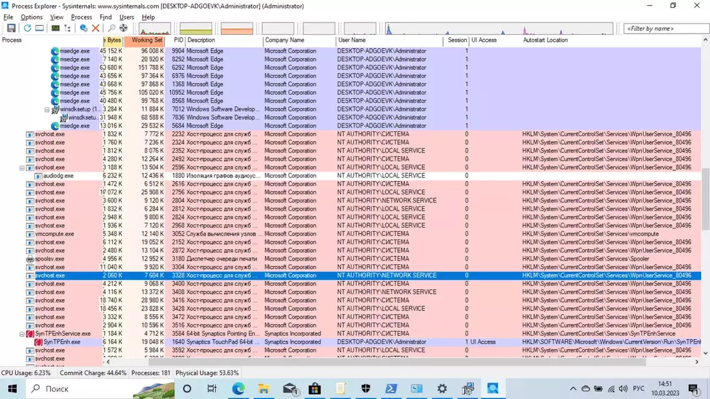Open PowerShell from the taskbar
The height and width of the screenshot is (399, 710).
click(391, 388)
